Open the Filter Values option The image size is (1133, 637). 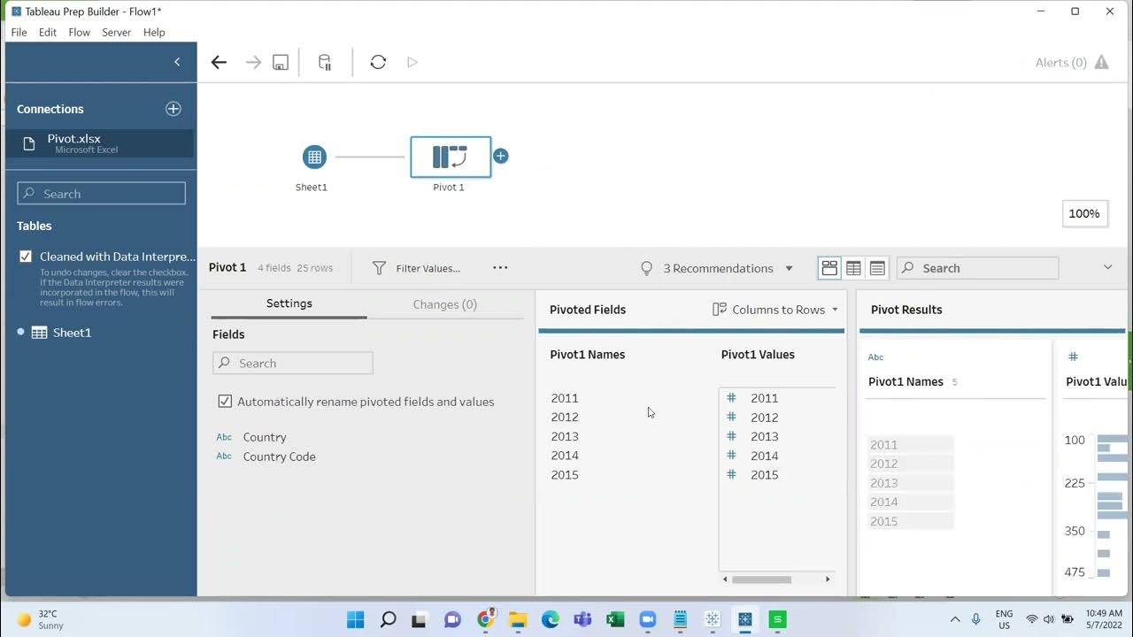[x=416, y=268]
